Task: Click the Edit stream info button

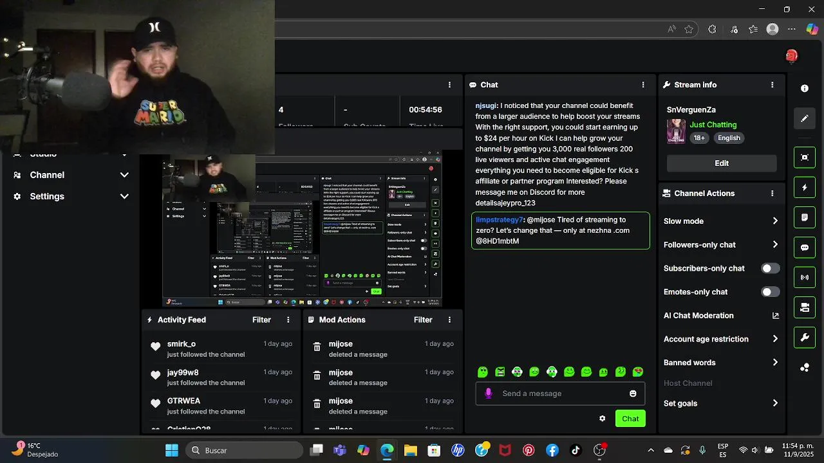Action: (722, 163)
